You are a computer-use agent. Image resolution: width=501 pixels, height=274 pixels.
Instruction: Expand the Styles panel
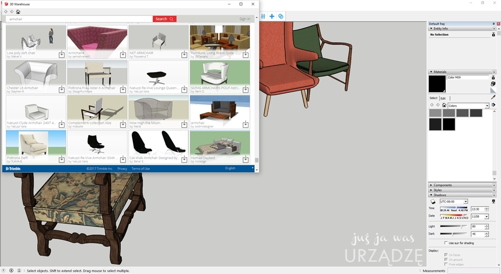pyautogui.click(x=431, y=190)
